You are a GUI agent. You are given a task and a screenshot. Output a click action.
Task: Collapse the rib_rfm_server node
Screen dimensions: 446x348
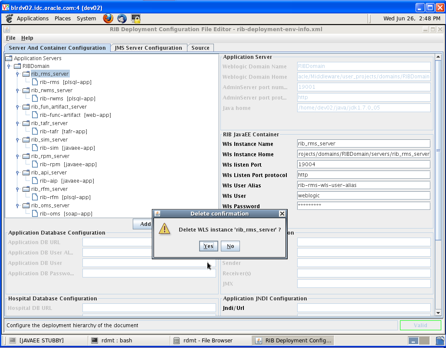click(x=17, y=189)
